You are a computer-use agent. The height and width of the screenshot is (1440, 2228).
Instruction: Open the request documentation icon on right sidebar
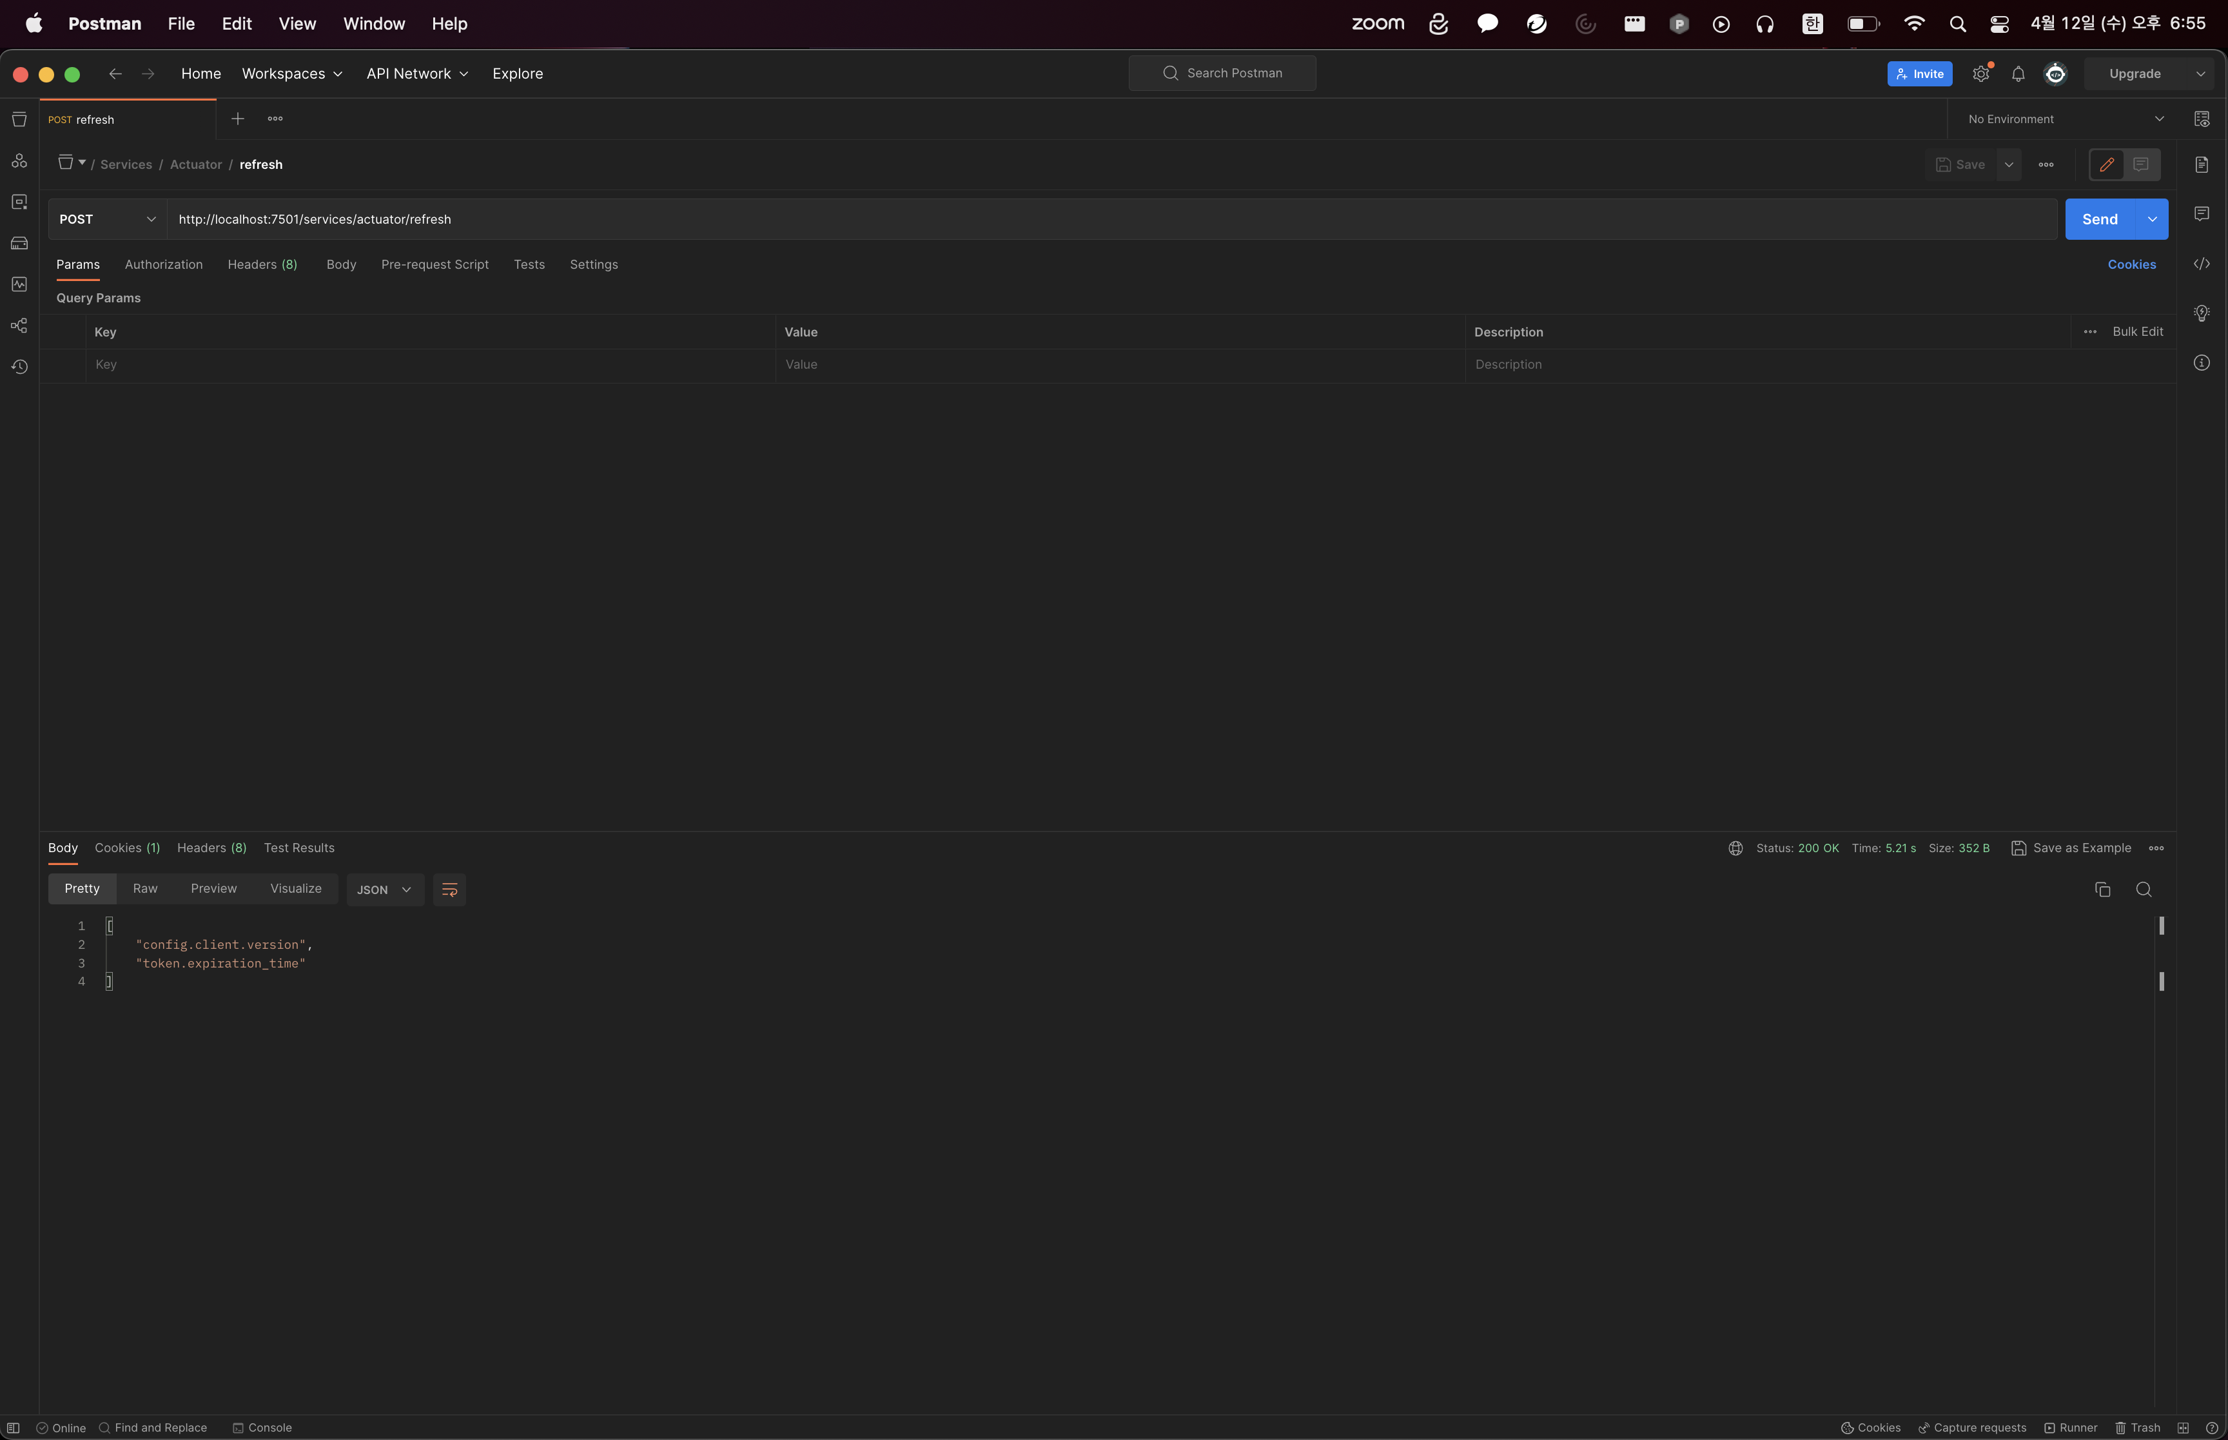pos(2202,164)
